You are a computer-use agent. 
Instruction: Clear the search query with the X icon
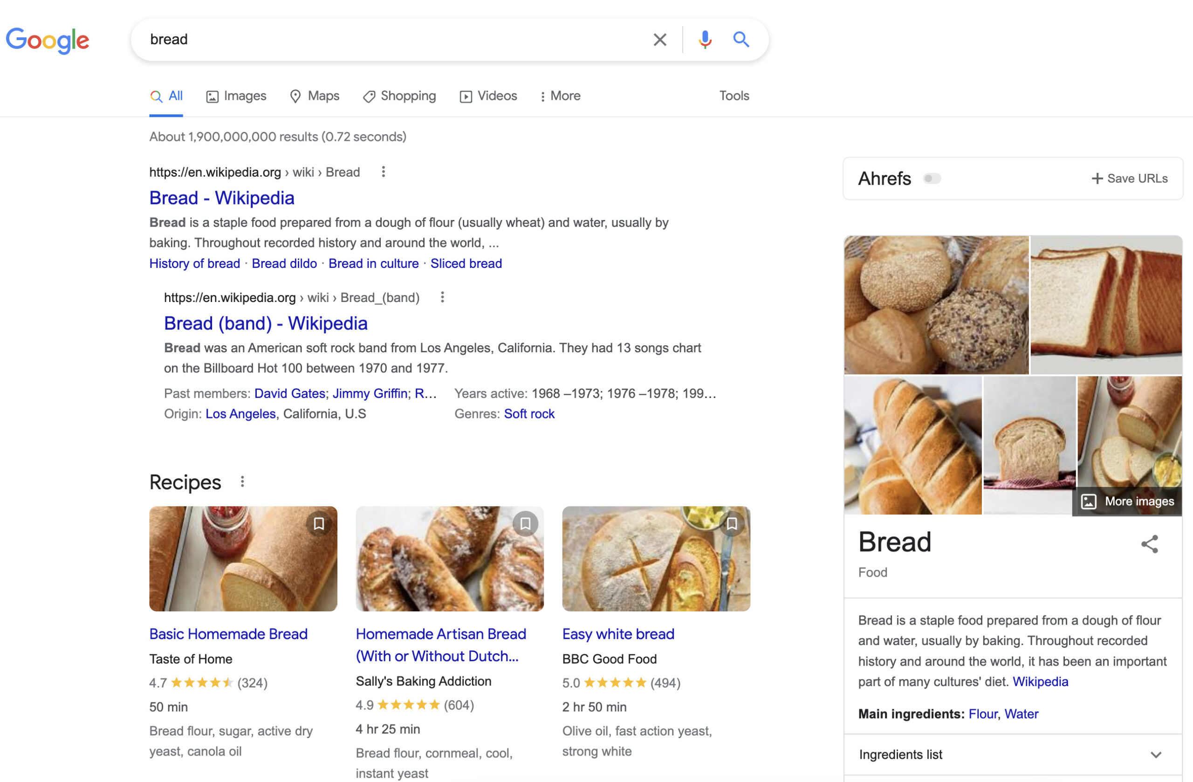coord(660,39)
